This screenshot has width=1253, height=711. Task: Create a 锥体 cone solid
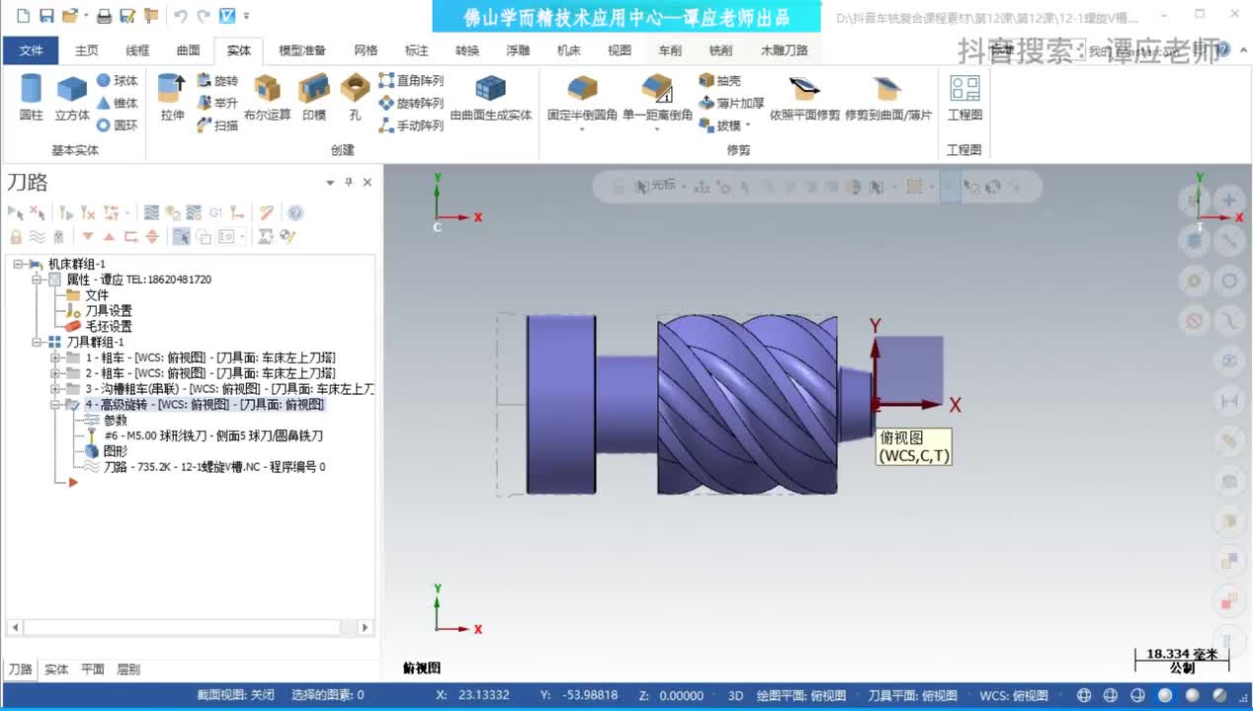(x=118, y=103)
